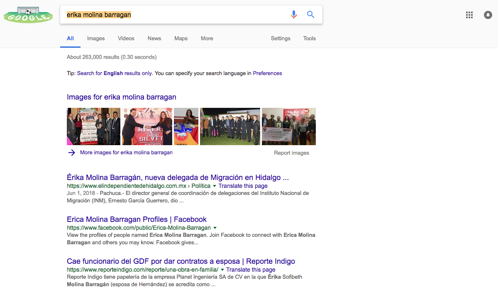The image size is (498, 287).
Task: Open Erica Molina Barragan Profiles Facebook link
Action: (x=137, y=219)
